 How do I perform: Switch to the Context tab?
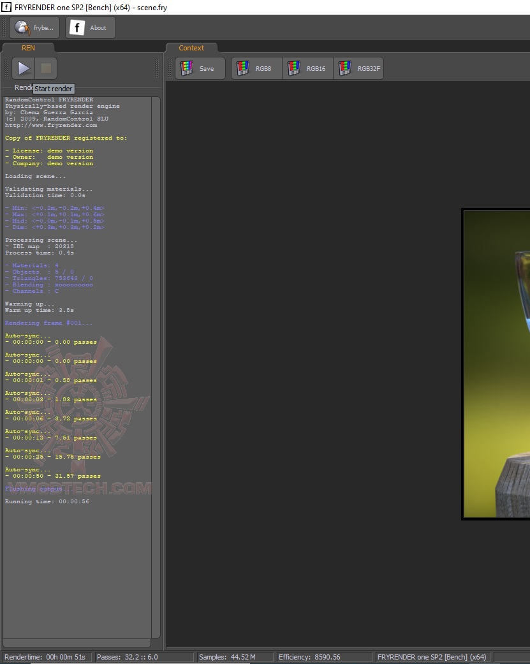[191, 48]
